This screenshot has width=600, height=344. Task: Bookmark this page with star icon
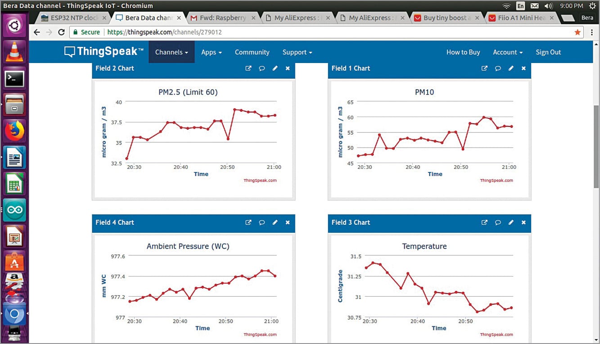[x=577, y=32]
